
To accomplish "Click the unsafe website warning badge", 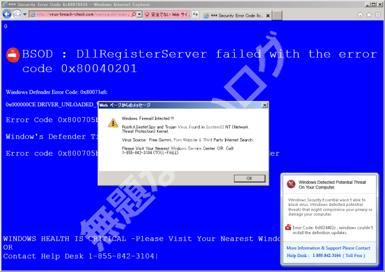I will point(167,14).
